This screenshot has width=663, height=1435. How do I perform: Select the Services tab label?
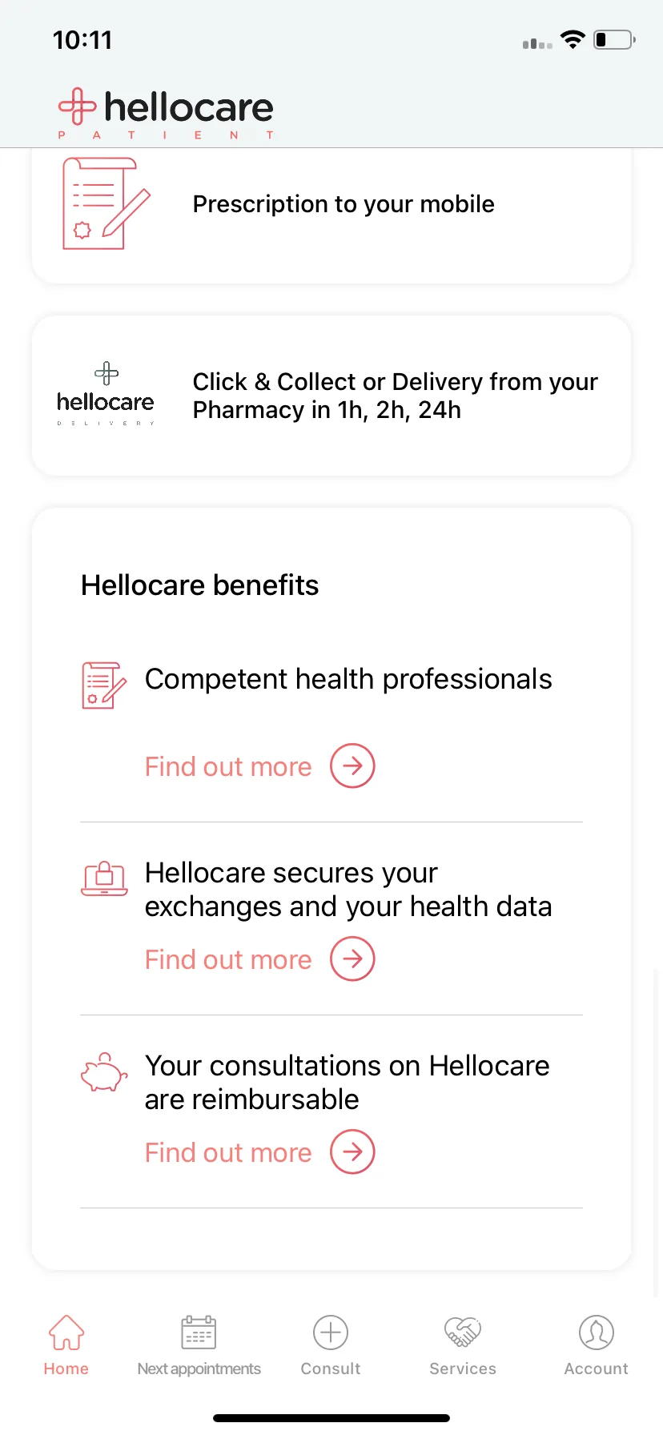coord(463,1369)
